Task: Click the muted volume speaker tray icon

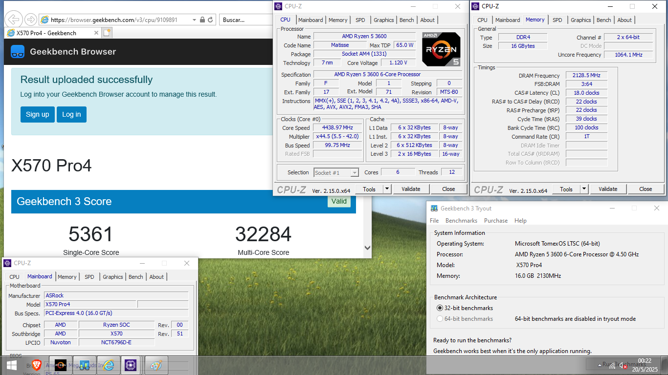Action: click(x=623, y=365)
